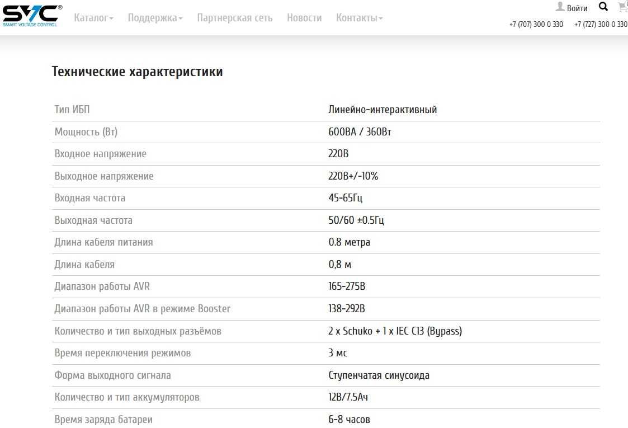Screen dimensions: 628x428
Task: Select the Диапазон работы AVR label
Action: tap(102, 286)
